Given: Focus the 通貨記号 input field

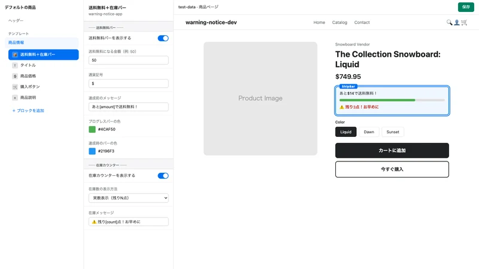Looking at the screenshot, I should pos(129,83).
